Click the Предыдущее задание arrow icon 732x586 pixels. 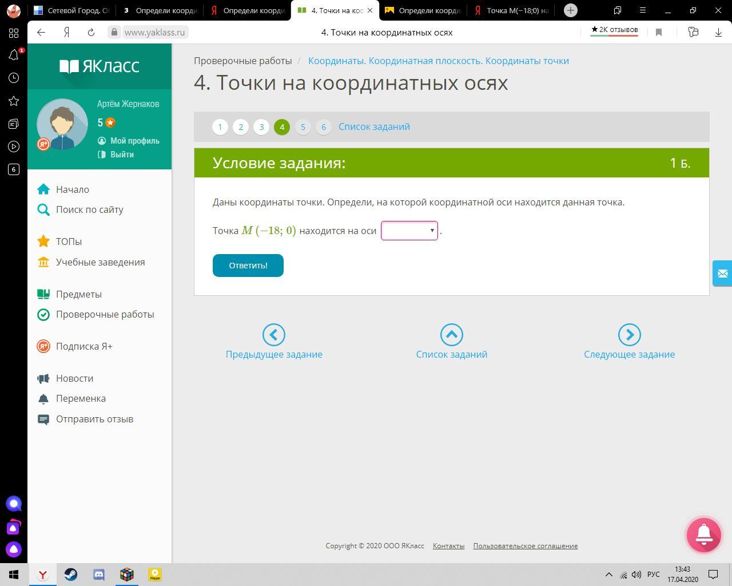click(x=274, y=335)
